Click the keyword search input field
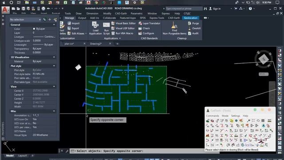This screenshot has width=284, height=160. tap(184, 8)
